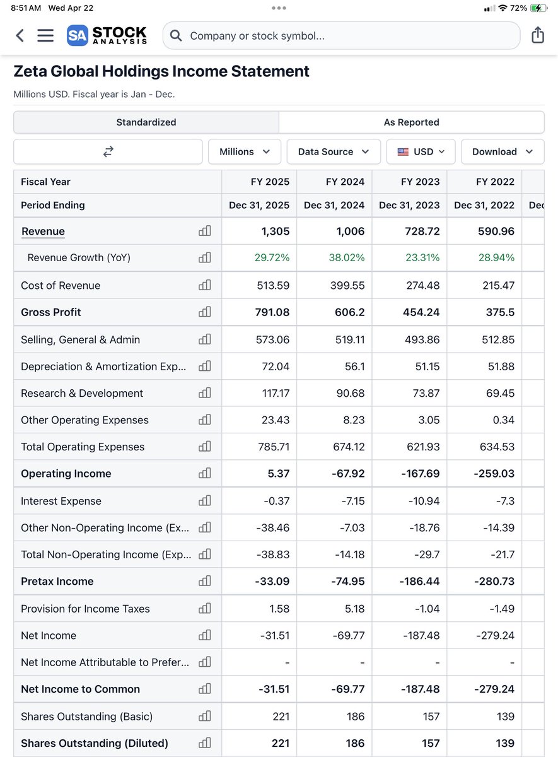Open the Data Source dropdown
This screenshot has height=757, width=558.
(334, 151)
